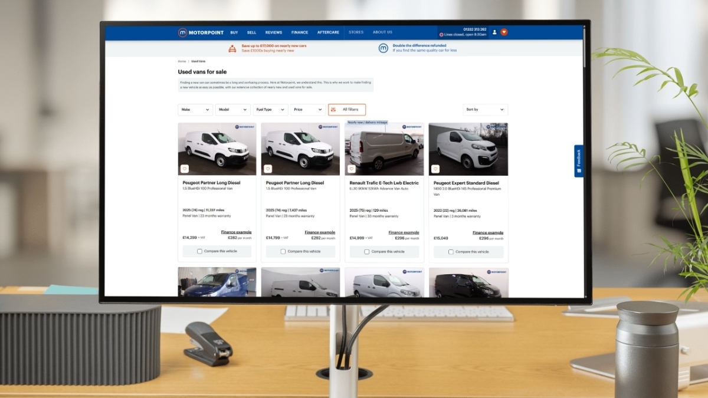The width and height of the screenshot is (708, 398).
Task: Favourite the £14,799 Peugeot Partner van
Action: pos(268,169)
